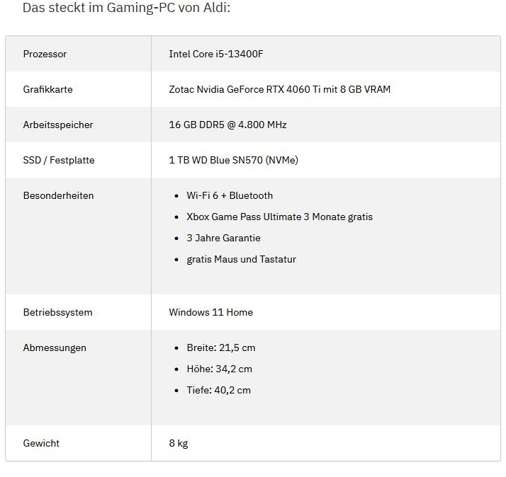The image size is (506, 477).
Task: Select the 3 Jahre Garantie bullet
Action: (x=224, y=238)
